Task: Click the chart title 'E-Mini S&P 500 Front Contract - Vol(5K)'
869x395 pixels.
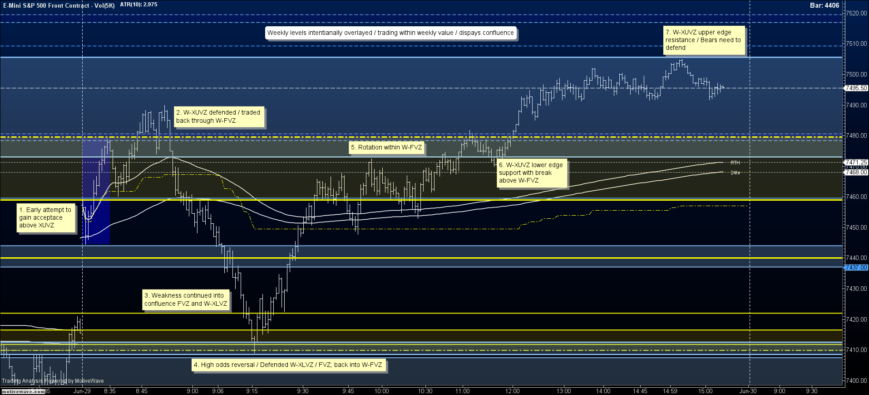Action: click(x=59, y=5)
